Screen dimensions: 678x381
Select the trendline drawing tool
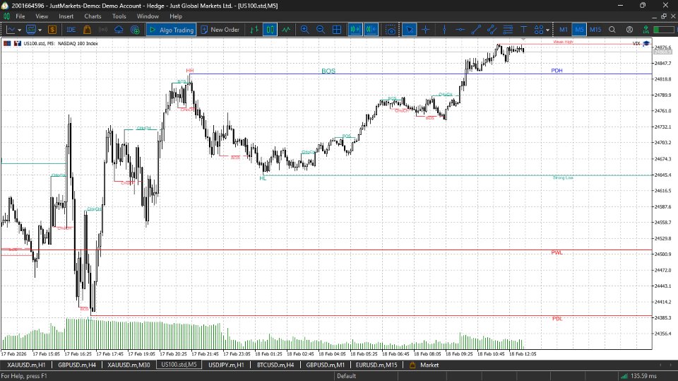[x=476, y=30]
